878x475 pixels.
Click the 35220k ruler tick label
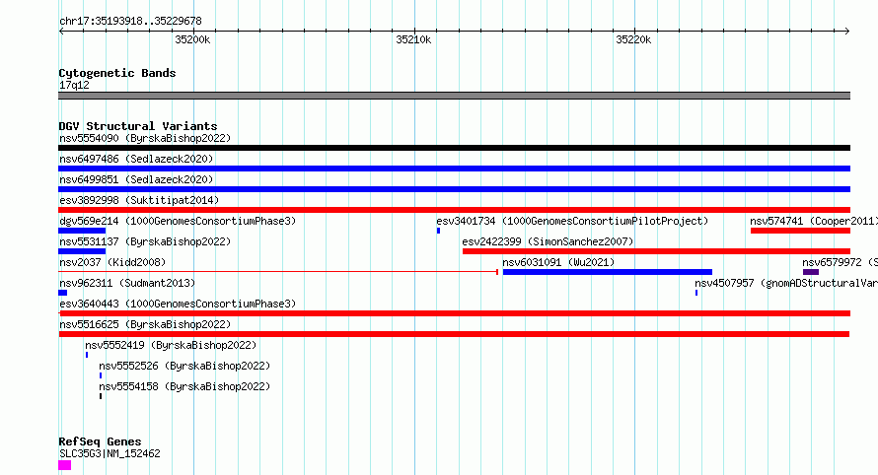point(633,39)
